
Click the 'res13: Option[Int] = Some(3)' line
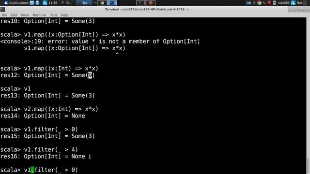(x=47, y=96)
